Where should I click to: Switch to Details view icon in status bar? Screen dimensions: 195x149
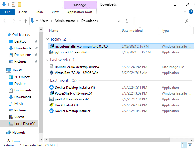pos(184,145)
